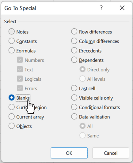Choose Row differences option
133x163 pixels.
click(x=74, y=32)
